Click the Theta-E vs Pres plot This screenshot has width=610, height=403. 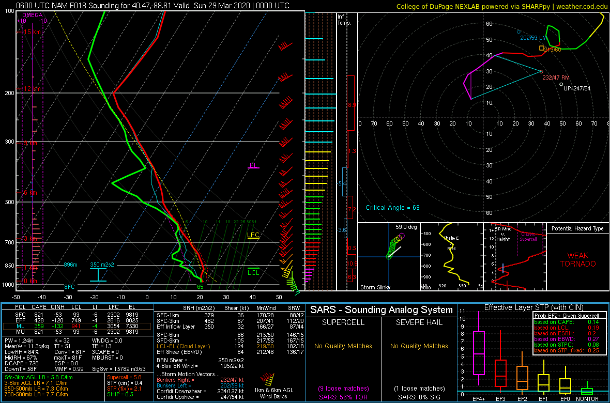coord(451,256)
